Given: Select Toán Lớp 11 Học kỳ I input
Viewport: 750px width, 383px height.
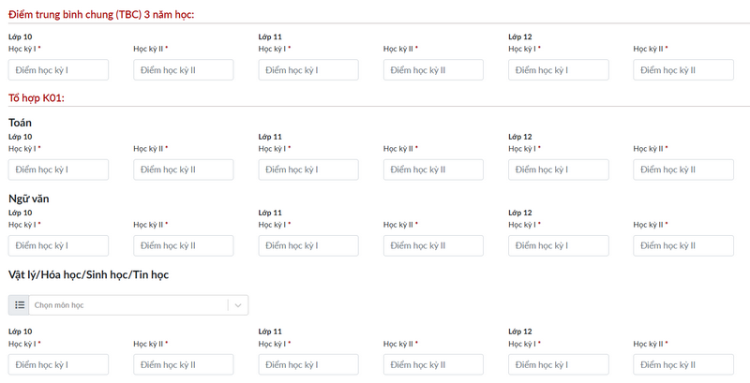Looking at the screenshot, I should pyautogui.click(x=308, y=169).
